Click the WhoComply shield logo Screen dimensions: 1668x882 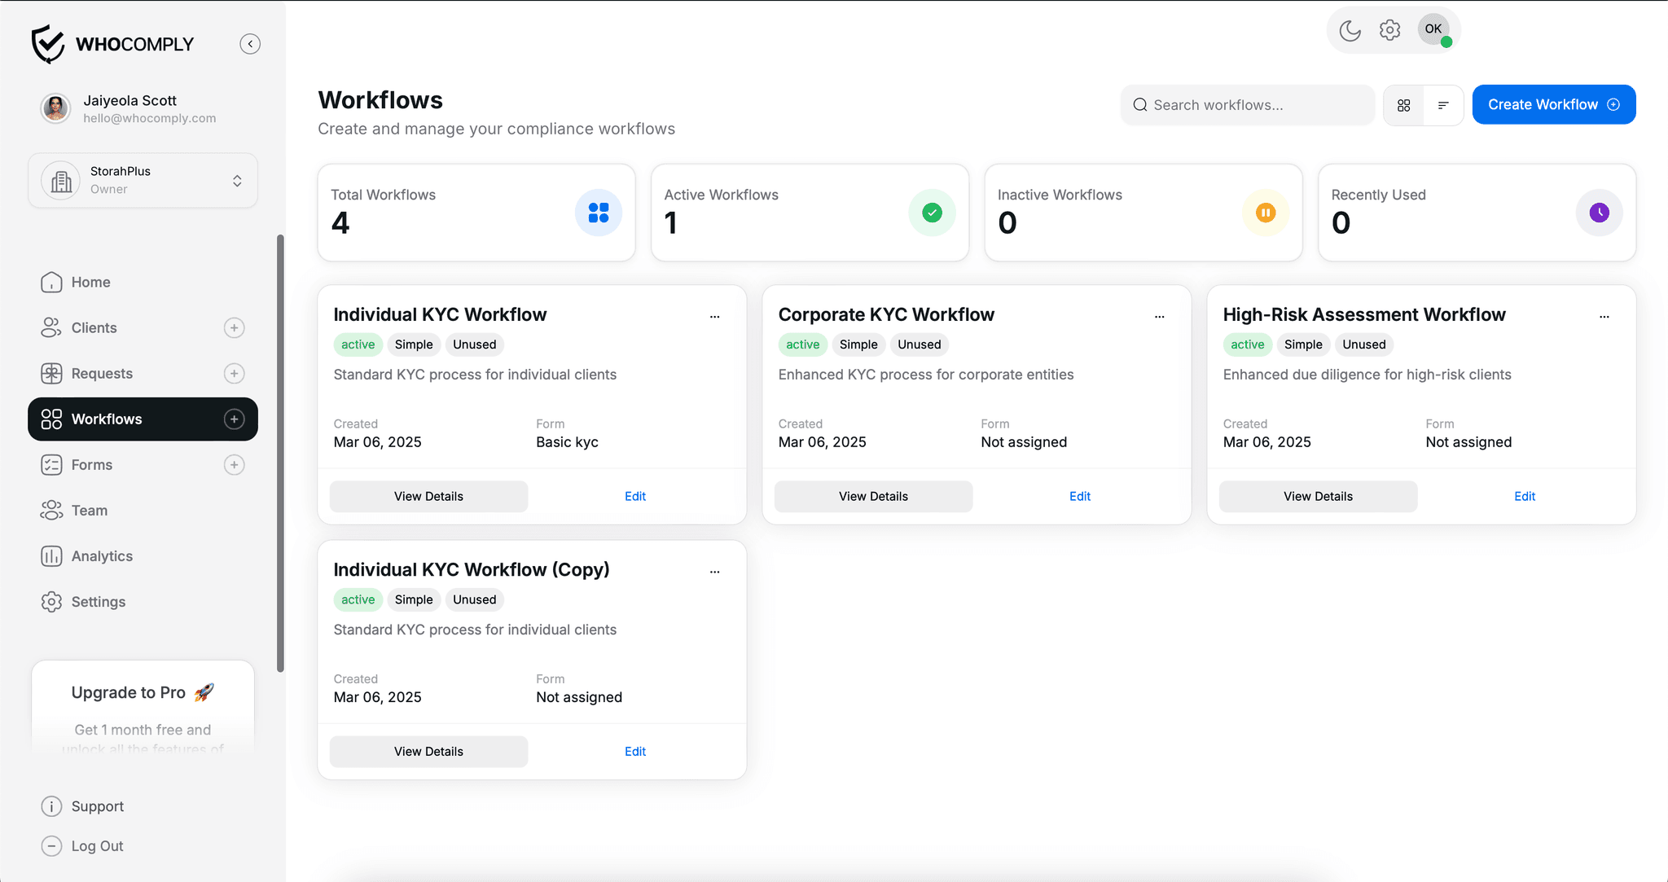point(47,43)
